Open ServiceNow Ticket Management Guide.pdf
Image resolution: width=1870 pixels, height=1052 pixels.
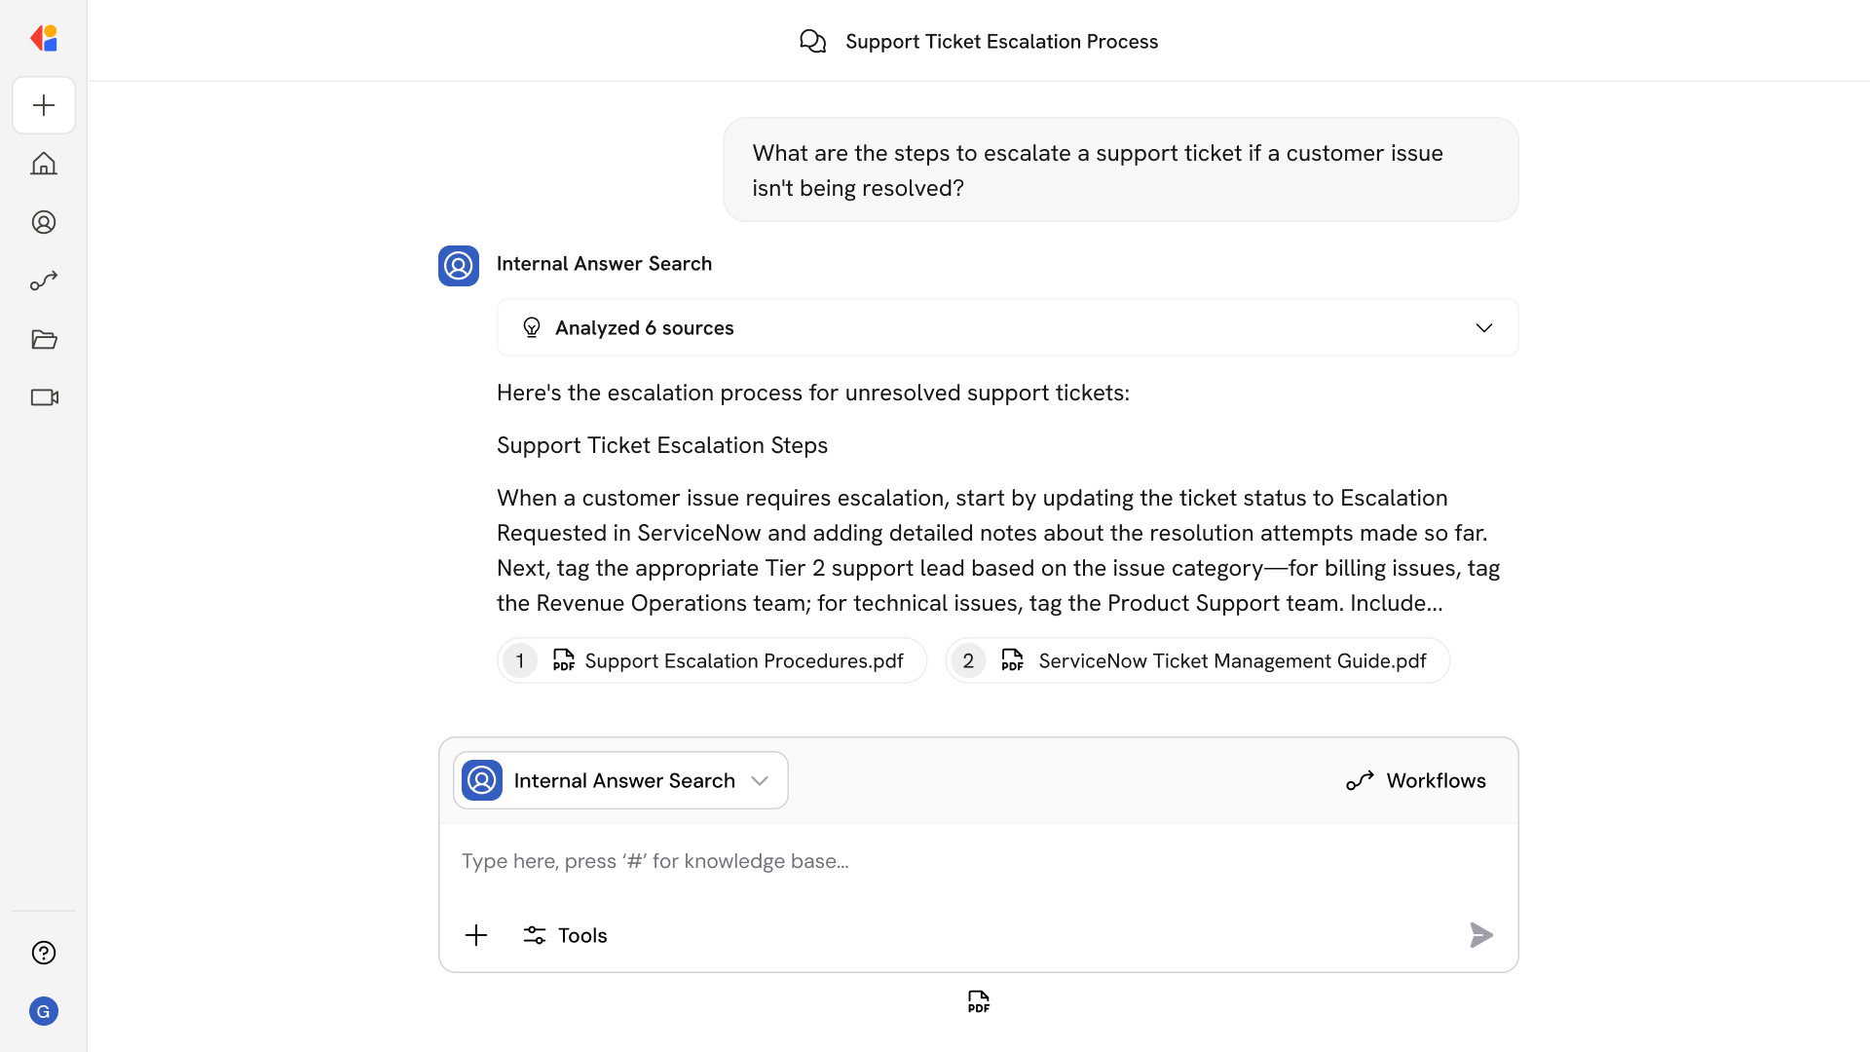[1196, 660]
